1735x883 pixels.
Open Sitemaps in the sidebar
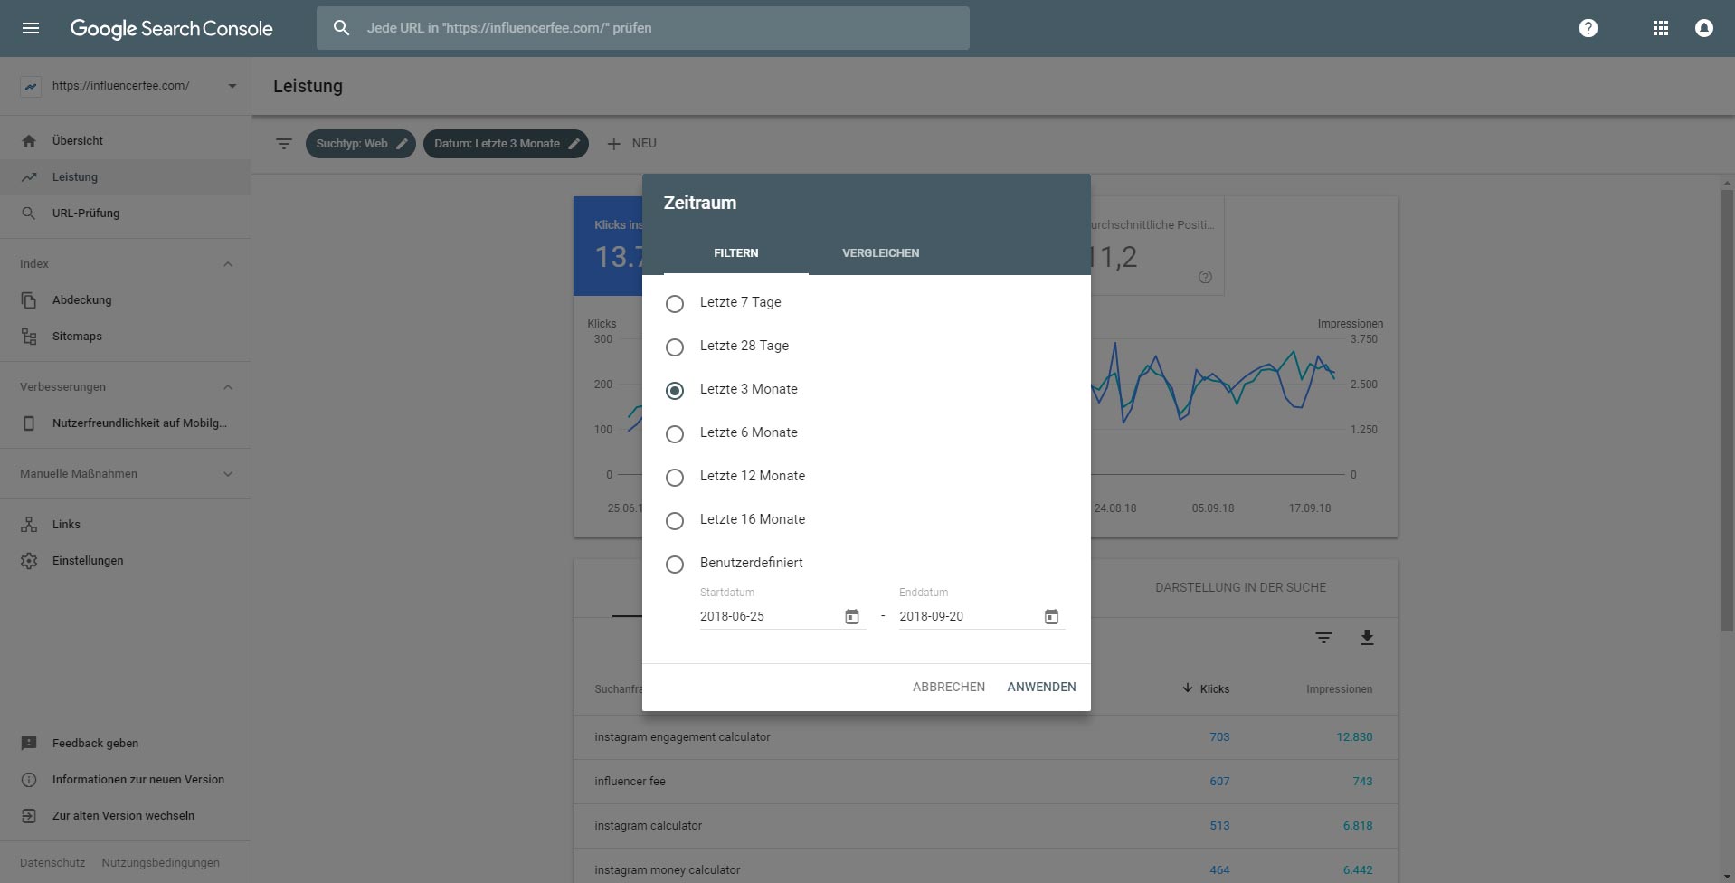[125, 337]
